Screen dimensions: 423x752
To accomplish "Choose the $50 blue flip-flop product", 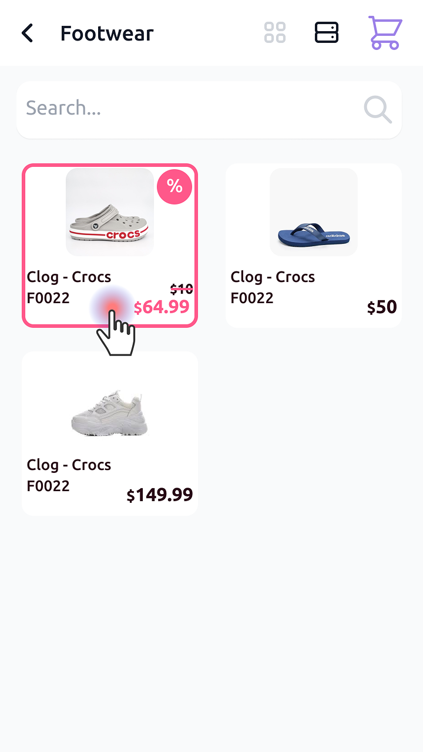I will [313, 245].
